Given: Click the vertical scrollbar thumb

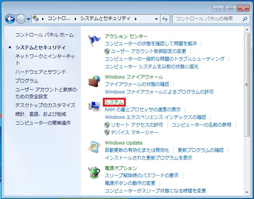Looking at the screenshot, I should 247,84.
